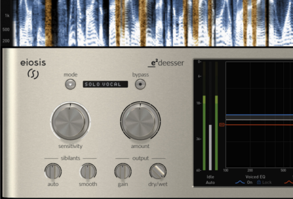The height and width of the screenshot is (199, 293).
Task: Click the sibilants smooth knob
Action: (88, 171)
